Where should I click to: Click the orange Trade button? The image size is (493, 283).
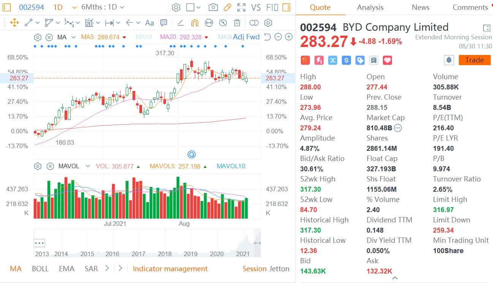click(474, 60)
